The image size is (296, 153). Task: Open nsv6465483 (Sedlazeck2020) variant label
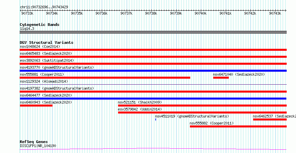coord(46,53)
